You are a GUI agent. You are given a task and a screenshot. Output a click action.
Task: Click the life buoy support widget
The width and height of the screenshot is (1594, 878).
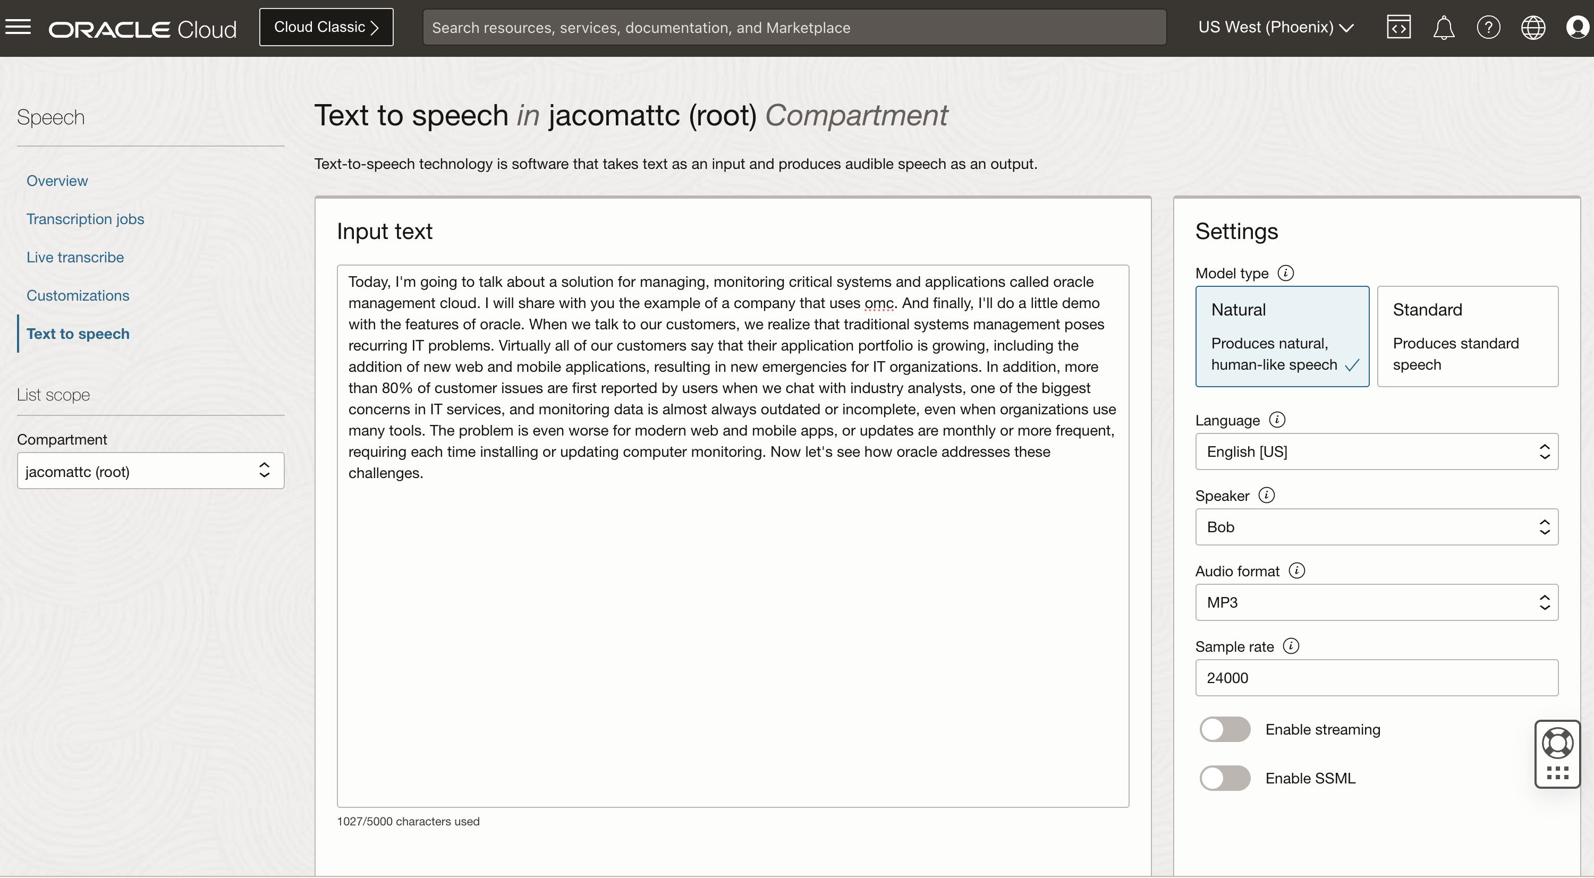click(x=1557, y=743)
